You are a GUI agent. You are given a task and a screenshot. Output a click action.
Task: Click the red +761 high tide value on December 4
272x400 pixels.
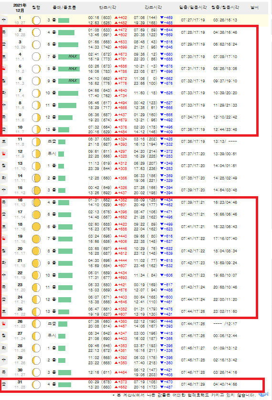click(x=121, y=59)
